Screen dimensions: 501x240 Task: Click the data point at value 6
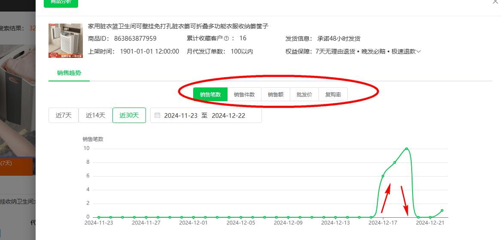pos(383,176)
